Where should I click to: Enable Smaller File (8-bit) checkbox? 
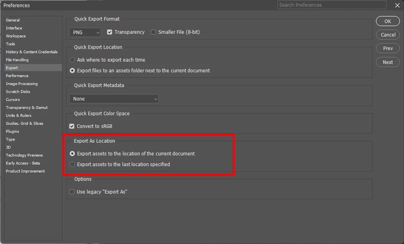point(153,32)
